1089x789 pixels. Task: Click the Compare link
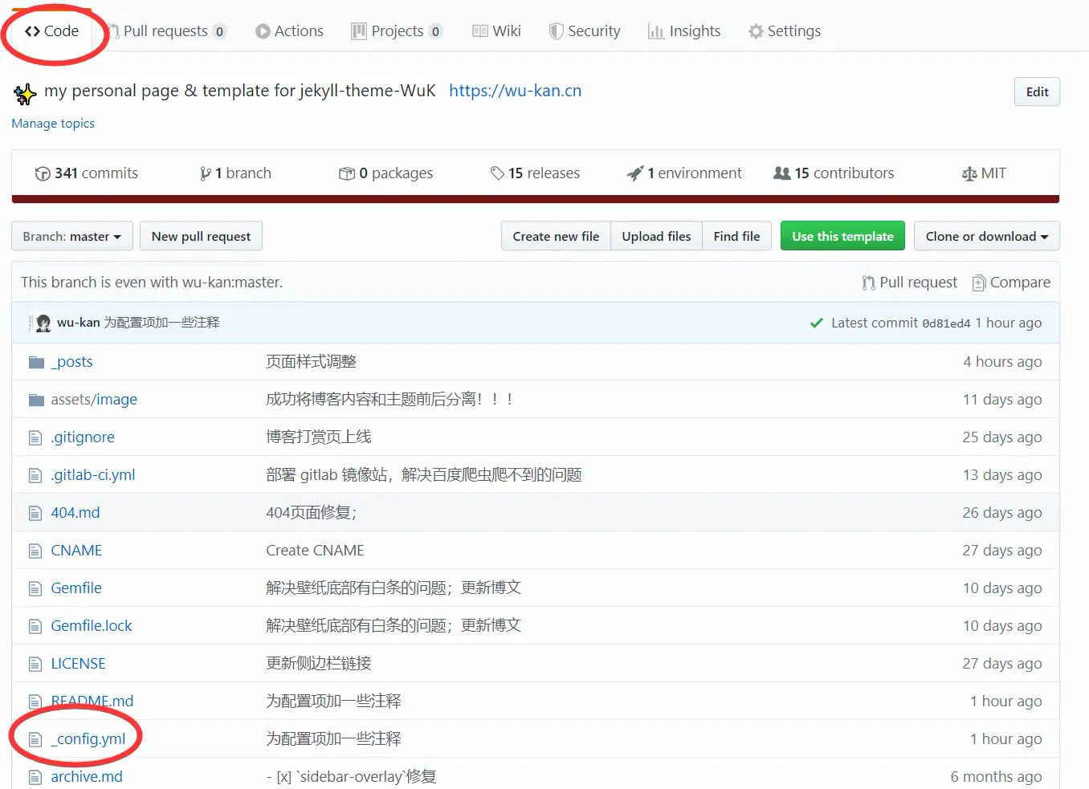pyautogui.click(x=1011, y=283)
